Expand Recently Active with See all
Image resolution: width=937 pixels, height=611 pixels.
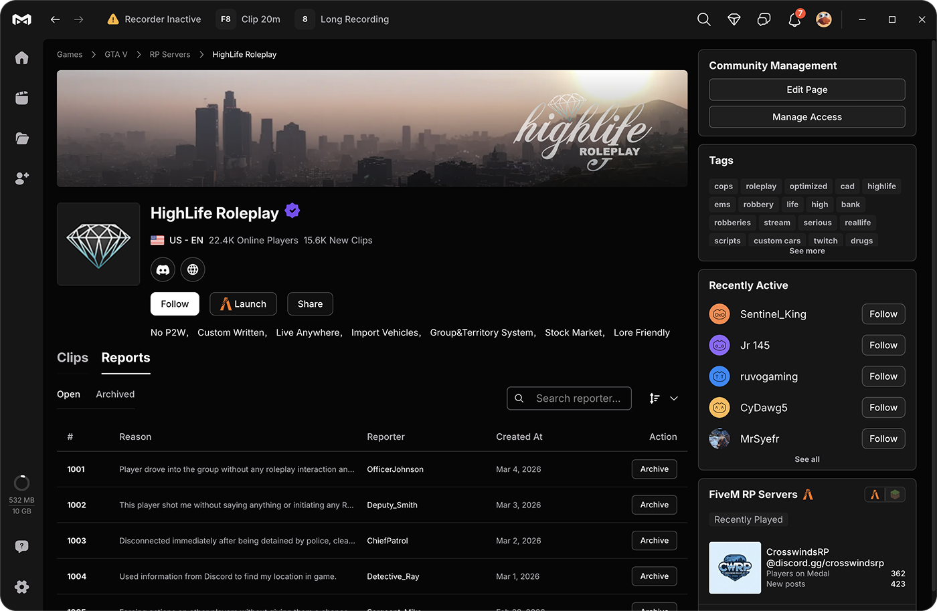[807, 459]
